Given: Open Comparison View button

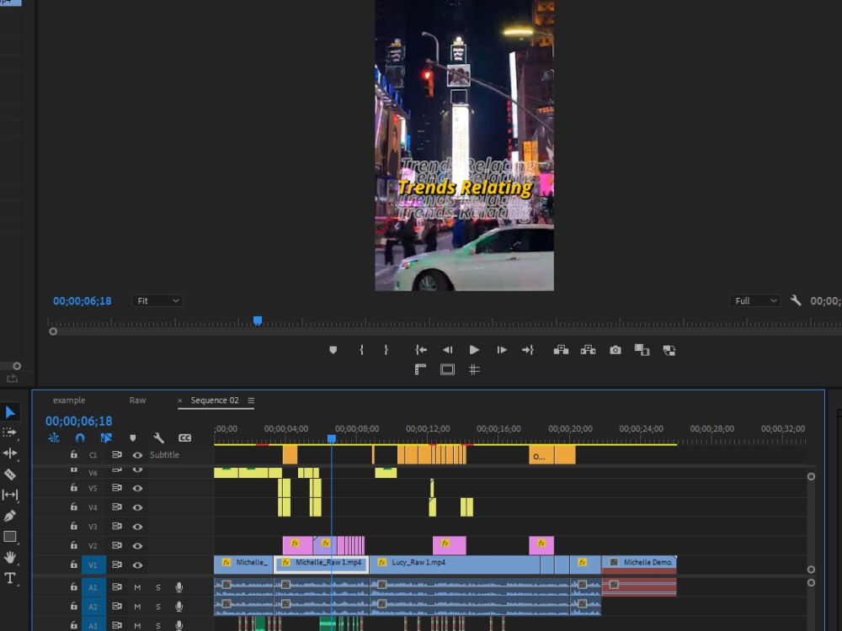Looking at the screenshot, I should (x=642, y=350).
